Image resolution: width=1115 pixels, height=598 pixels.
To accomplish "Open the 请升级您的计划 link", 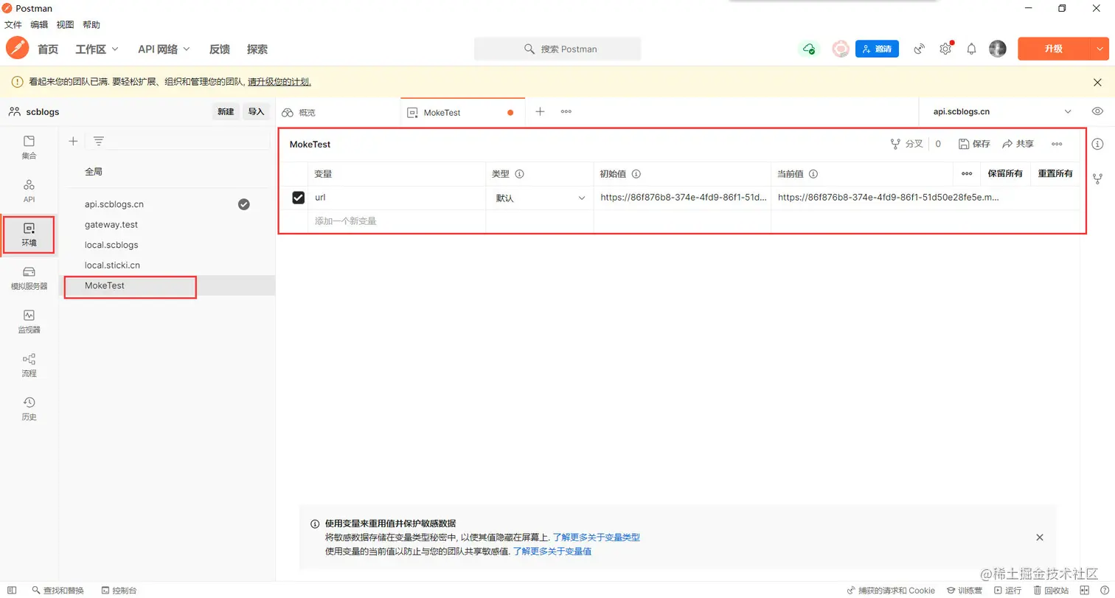I will pyautogui.click(x=279, y=82).
